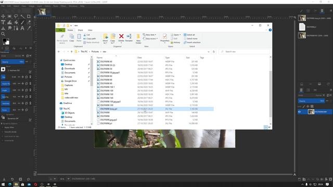Open Microsoft Edge from the taskbar
Viewport: 333px width, 187px height.
10,184
